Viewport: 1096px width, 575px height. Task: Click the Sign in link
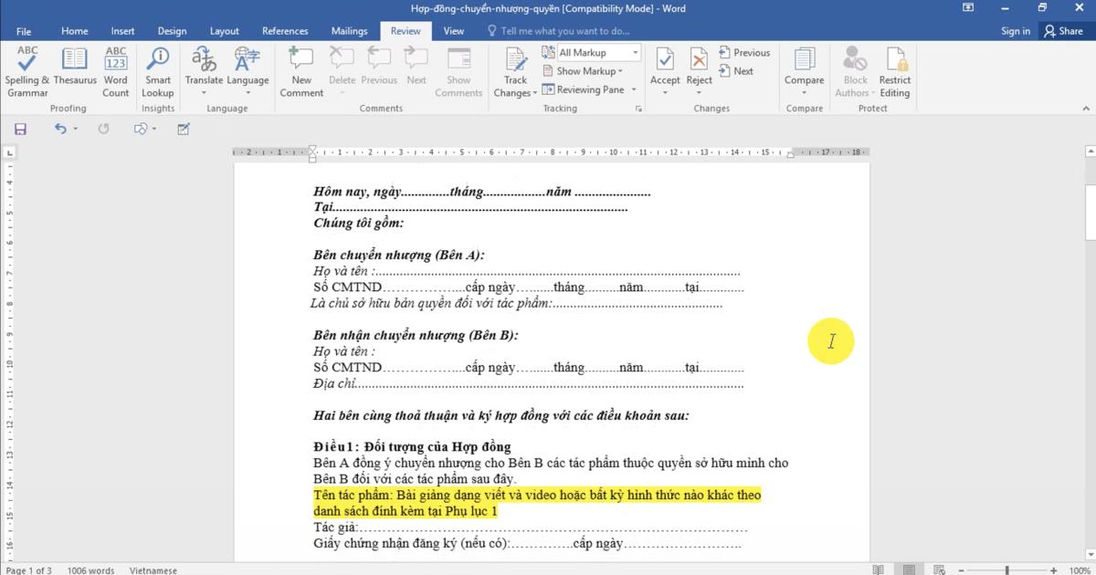[x=1016, y=30]
